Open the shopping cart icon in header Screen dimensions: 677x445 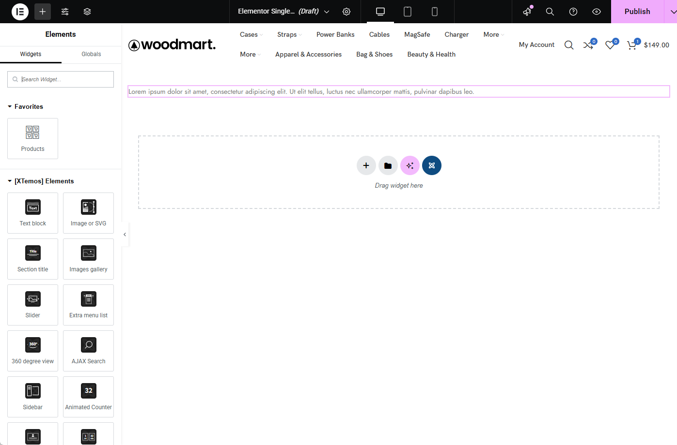631,44
